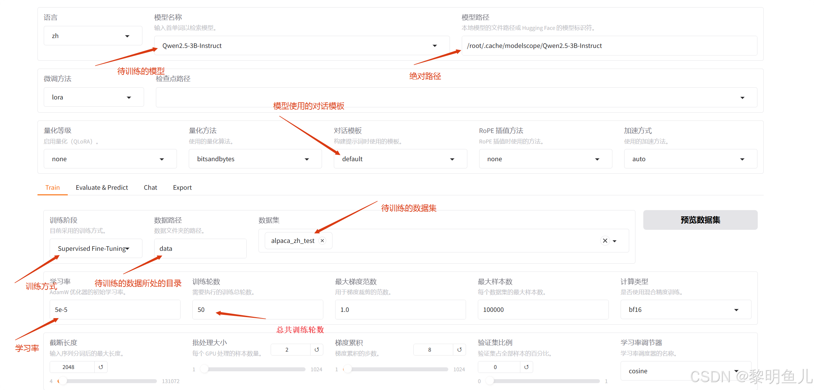Go to the Export tab
This screenshot has width=814, height=390.
pyautogui.click(x=182, y=187)
